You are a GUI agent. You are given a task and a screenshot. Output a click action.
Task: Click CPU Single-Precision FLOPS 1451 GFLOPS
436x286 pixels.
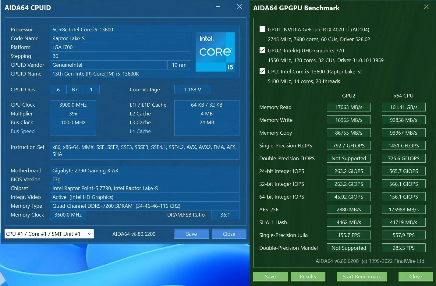tap(403, 146)
